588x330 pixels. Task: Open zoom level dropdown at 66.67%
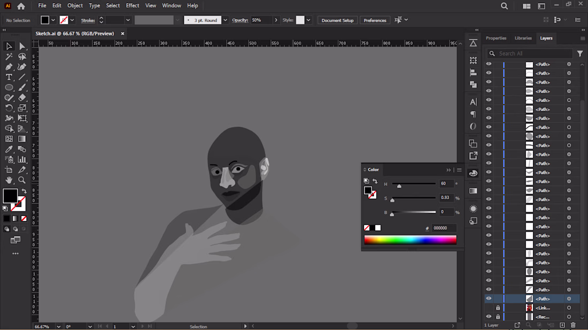(x=58, y=327)
